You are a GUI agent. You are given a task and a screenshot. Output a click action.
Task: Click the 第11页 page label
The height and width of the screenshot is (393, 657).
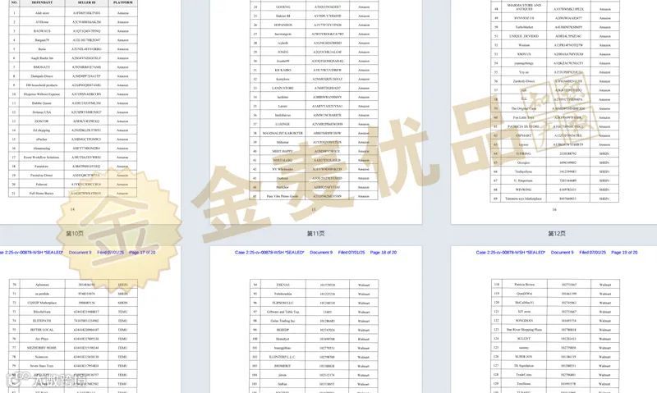(316, 234)
